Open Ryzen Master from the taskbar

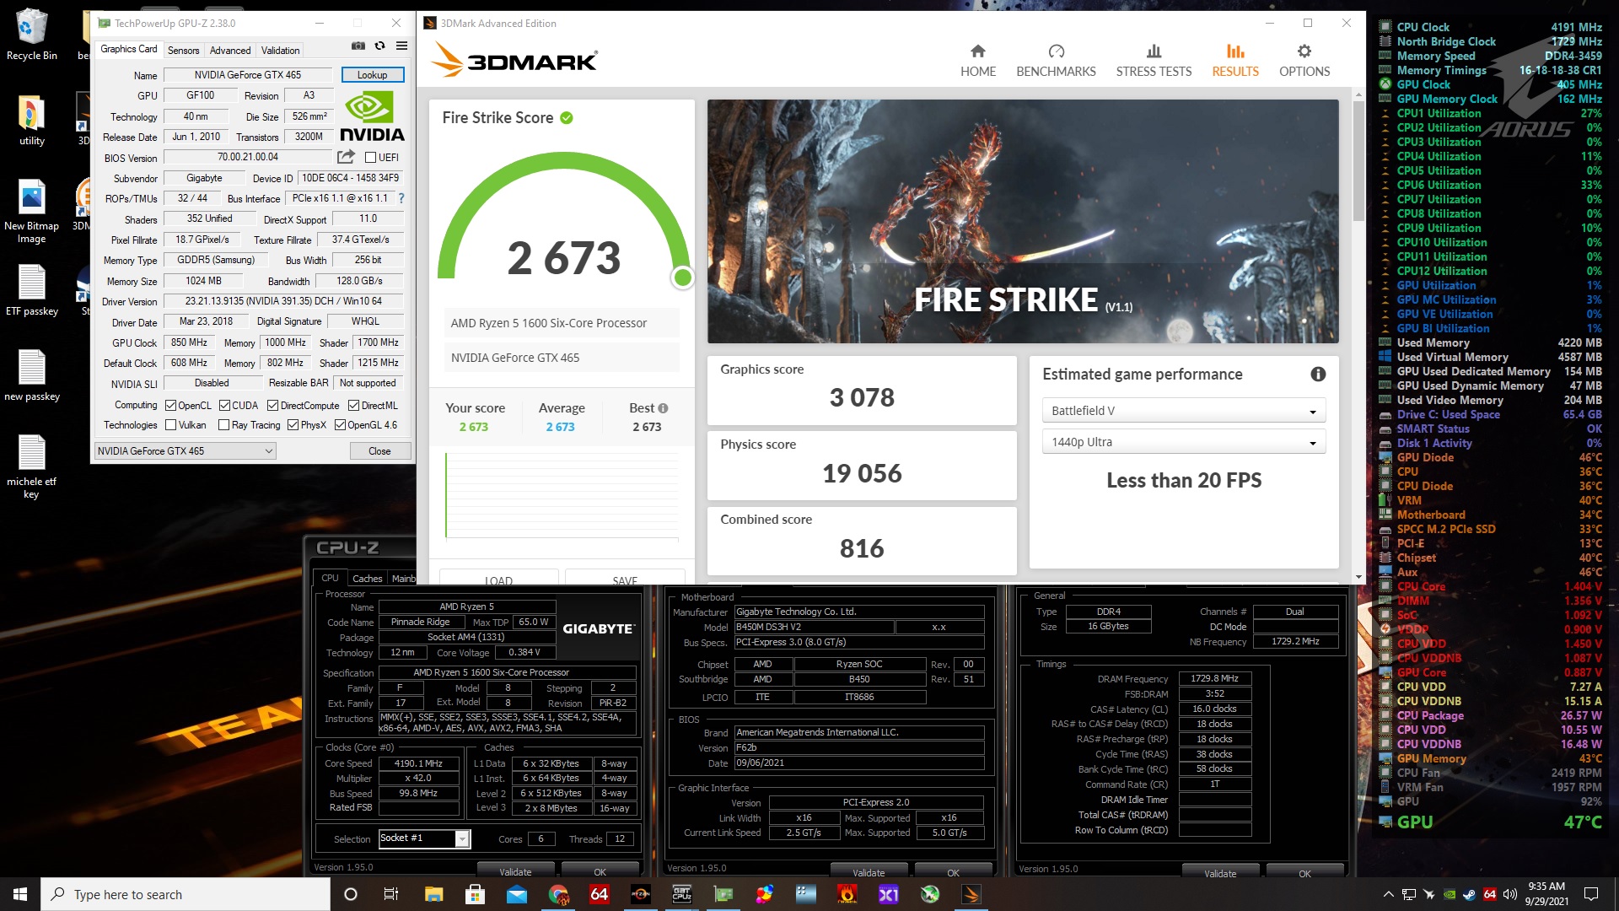point(641,894)
